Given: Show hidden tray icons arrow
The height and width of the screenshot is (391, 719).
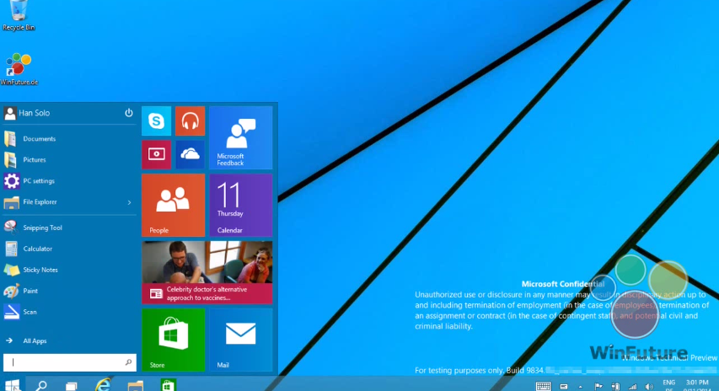Looking at the screenshot, I should click(x=581, y=387).
